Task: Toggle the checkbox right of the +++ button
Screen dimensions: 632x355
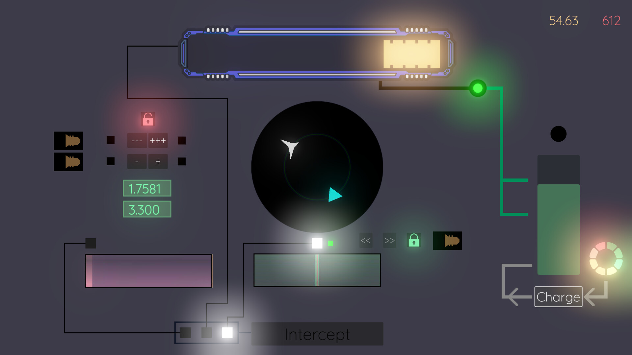Action: [181, 140]
